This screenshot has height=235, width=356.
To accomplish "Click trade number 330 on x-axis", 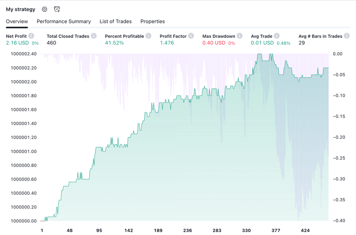I will pos(246,230).
